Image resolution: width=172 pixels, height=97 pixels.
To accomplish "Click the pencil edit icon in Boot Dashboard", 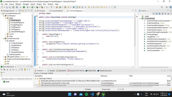I will coord(19,70).
